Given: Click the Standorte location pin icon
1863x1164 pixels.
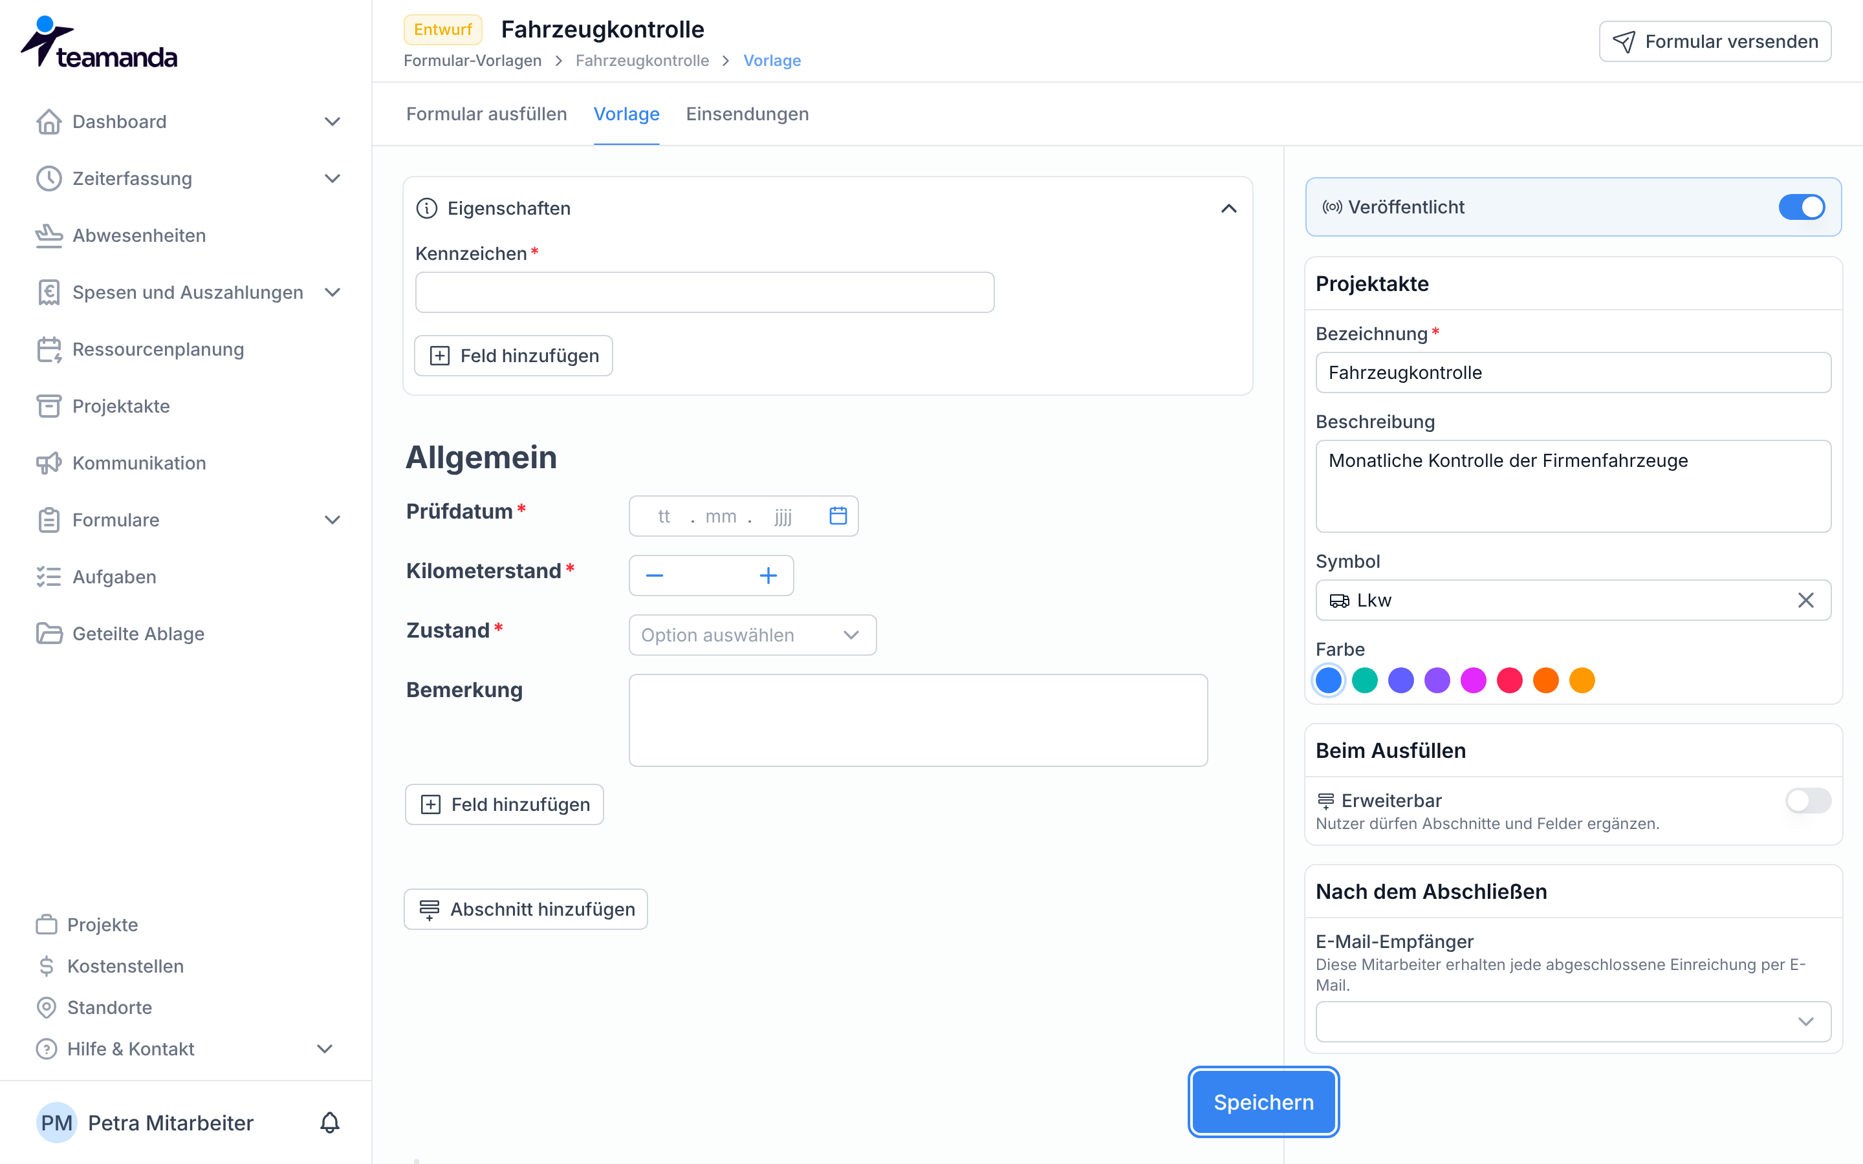Looking at the screenshot, I should 47,1008.
